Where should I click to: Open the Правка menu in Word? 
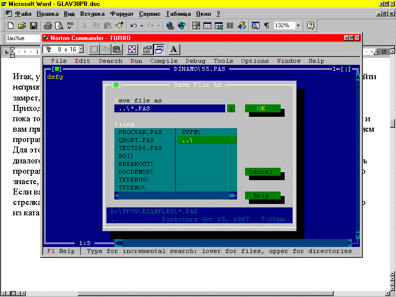coord(48,14)
